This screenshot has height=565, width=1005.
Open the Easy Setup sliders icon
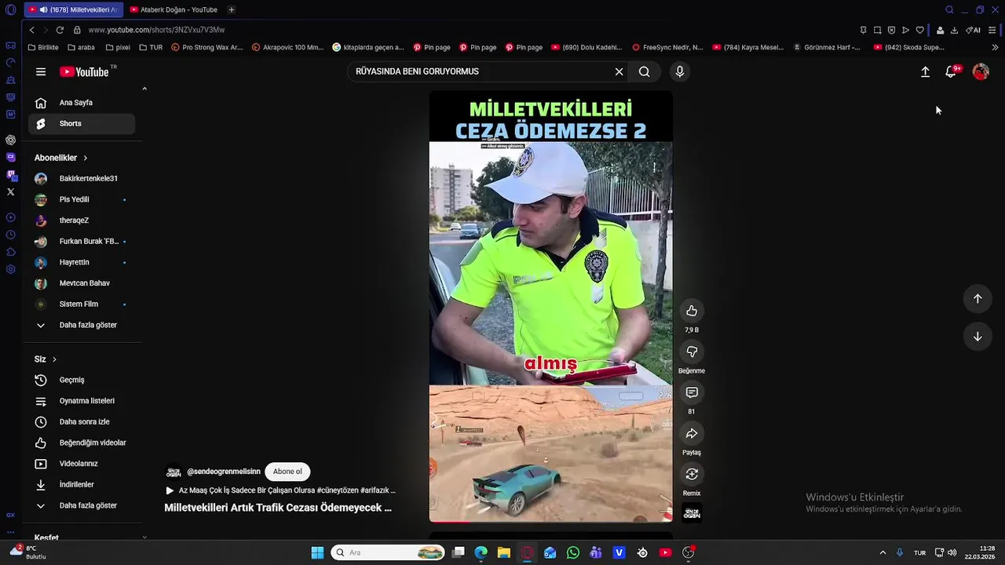(x=992, y=30)
